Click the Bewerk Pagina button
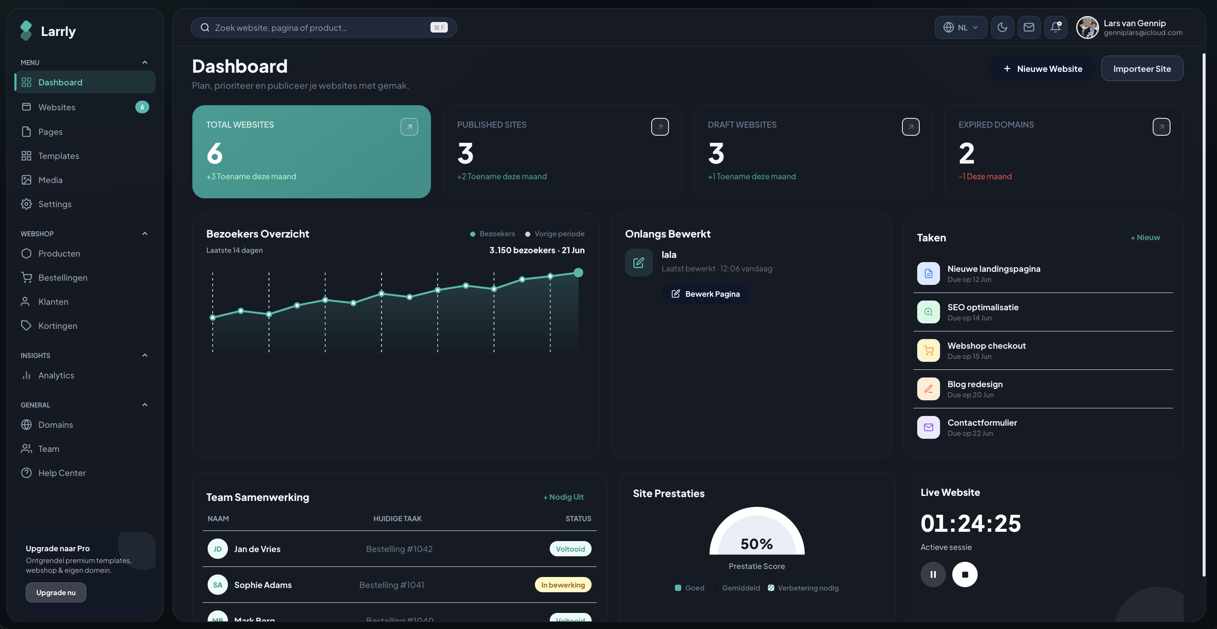Viewport: 1217px width, 629px height. [x=705, y=294]
